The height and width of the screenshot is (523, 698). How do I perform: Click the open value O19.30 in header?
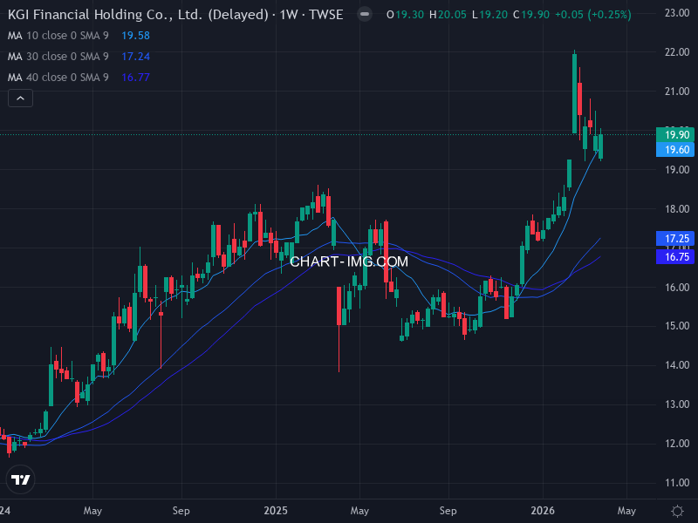point(405,15)
